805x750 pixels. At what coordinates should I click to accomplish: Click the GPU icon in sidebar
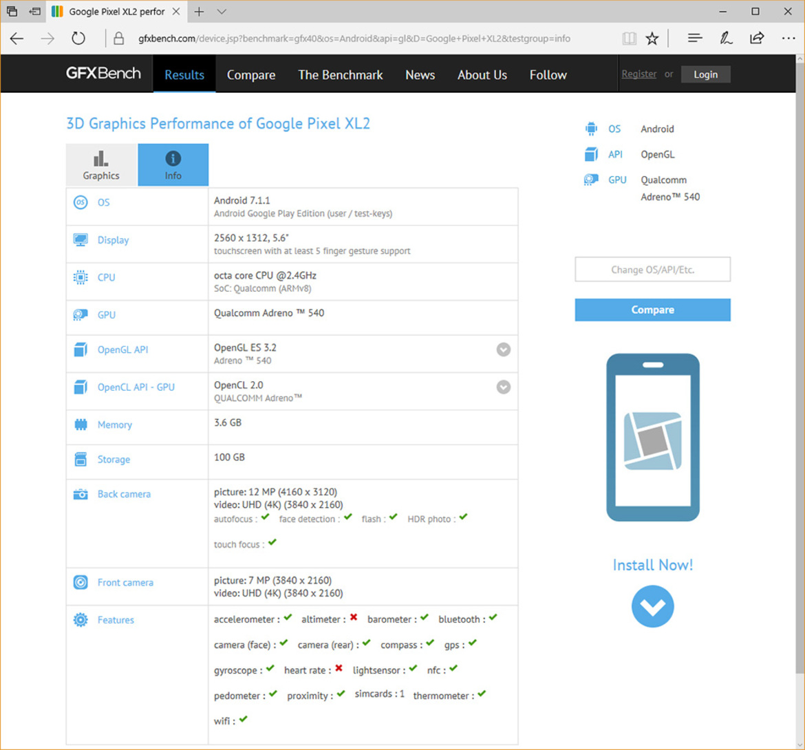tap(592, 180)
